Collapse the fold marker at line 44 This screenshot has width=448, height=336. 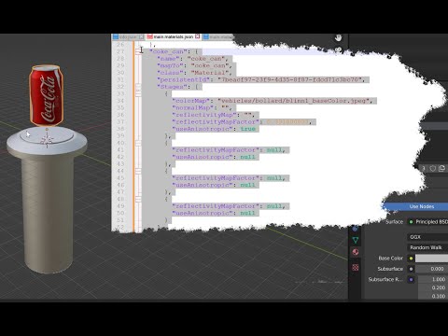pos(138,171)
